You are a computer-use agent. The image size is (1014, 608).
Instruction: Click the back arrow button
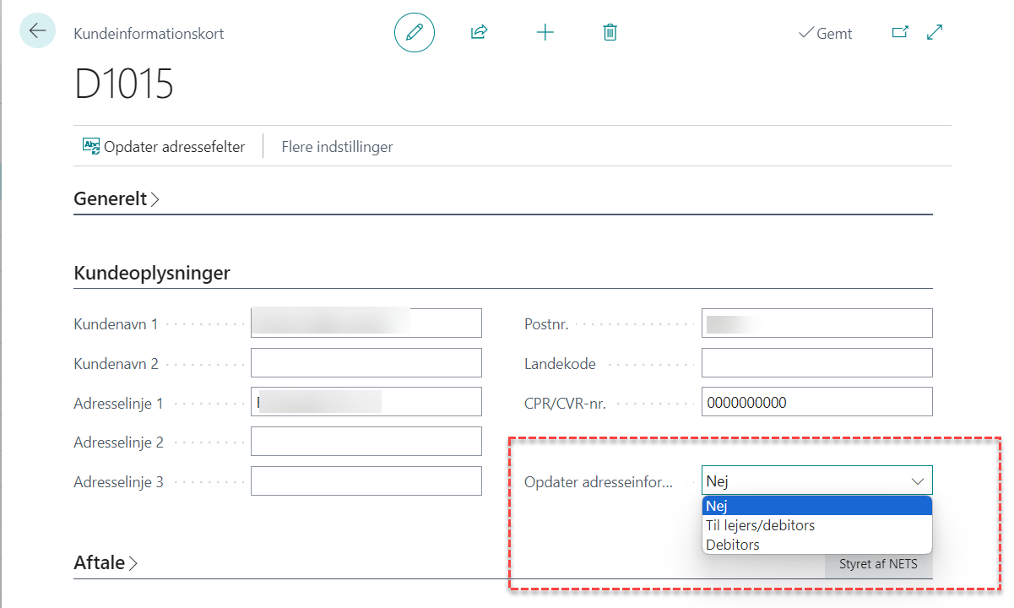click(37, 31)
